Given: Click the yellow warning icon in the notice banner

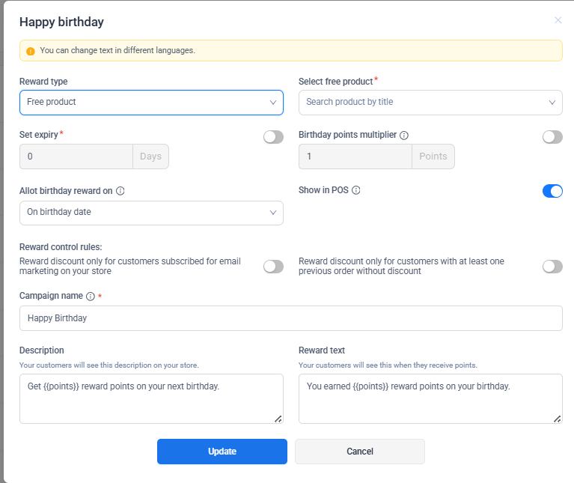Looking at the screenshot, I should click(31, 51).
